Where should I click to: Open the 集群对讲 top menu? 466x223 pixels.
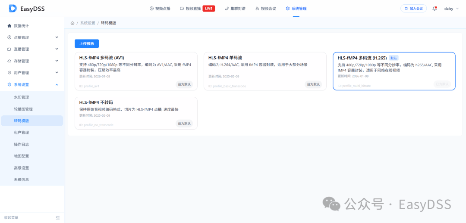pyautogui.click(x=235, y=9)
